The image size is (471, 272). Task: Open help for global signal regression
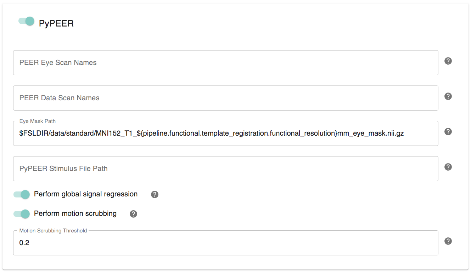(154, 194)
